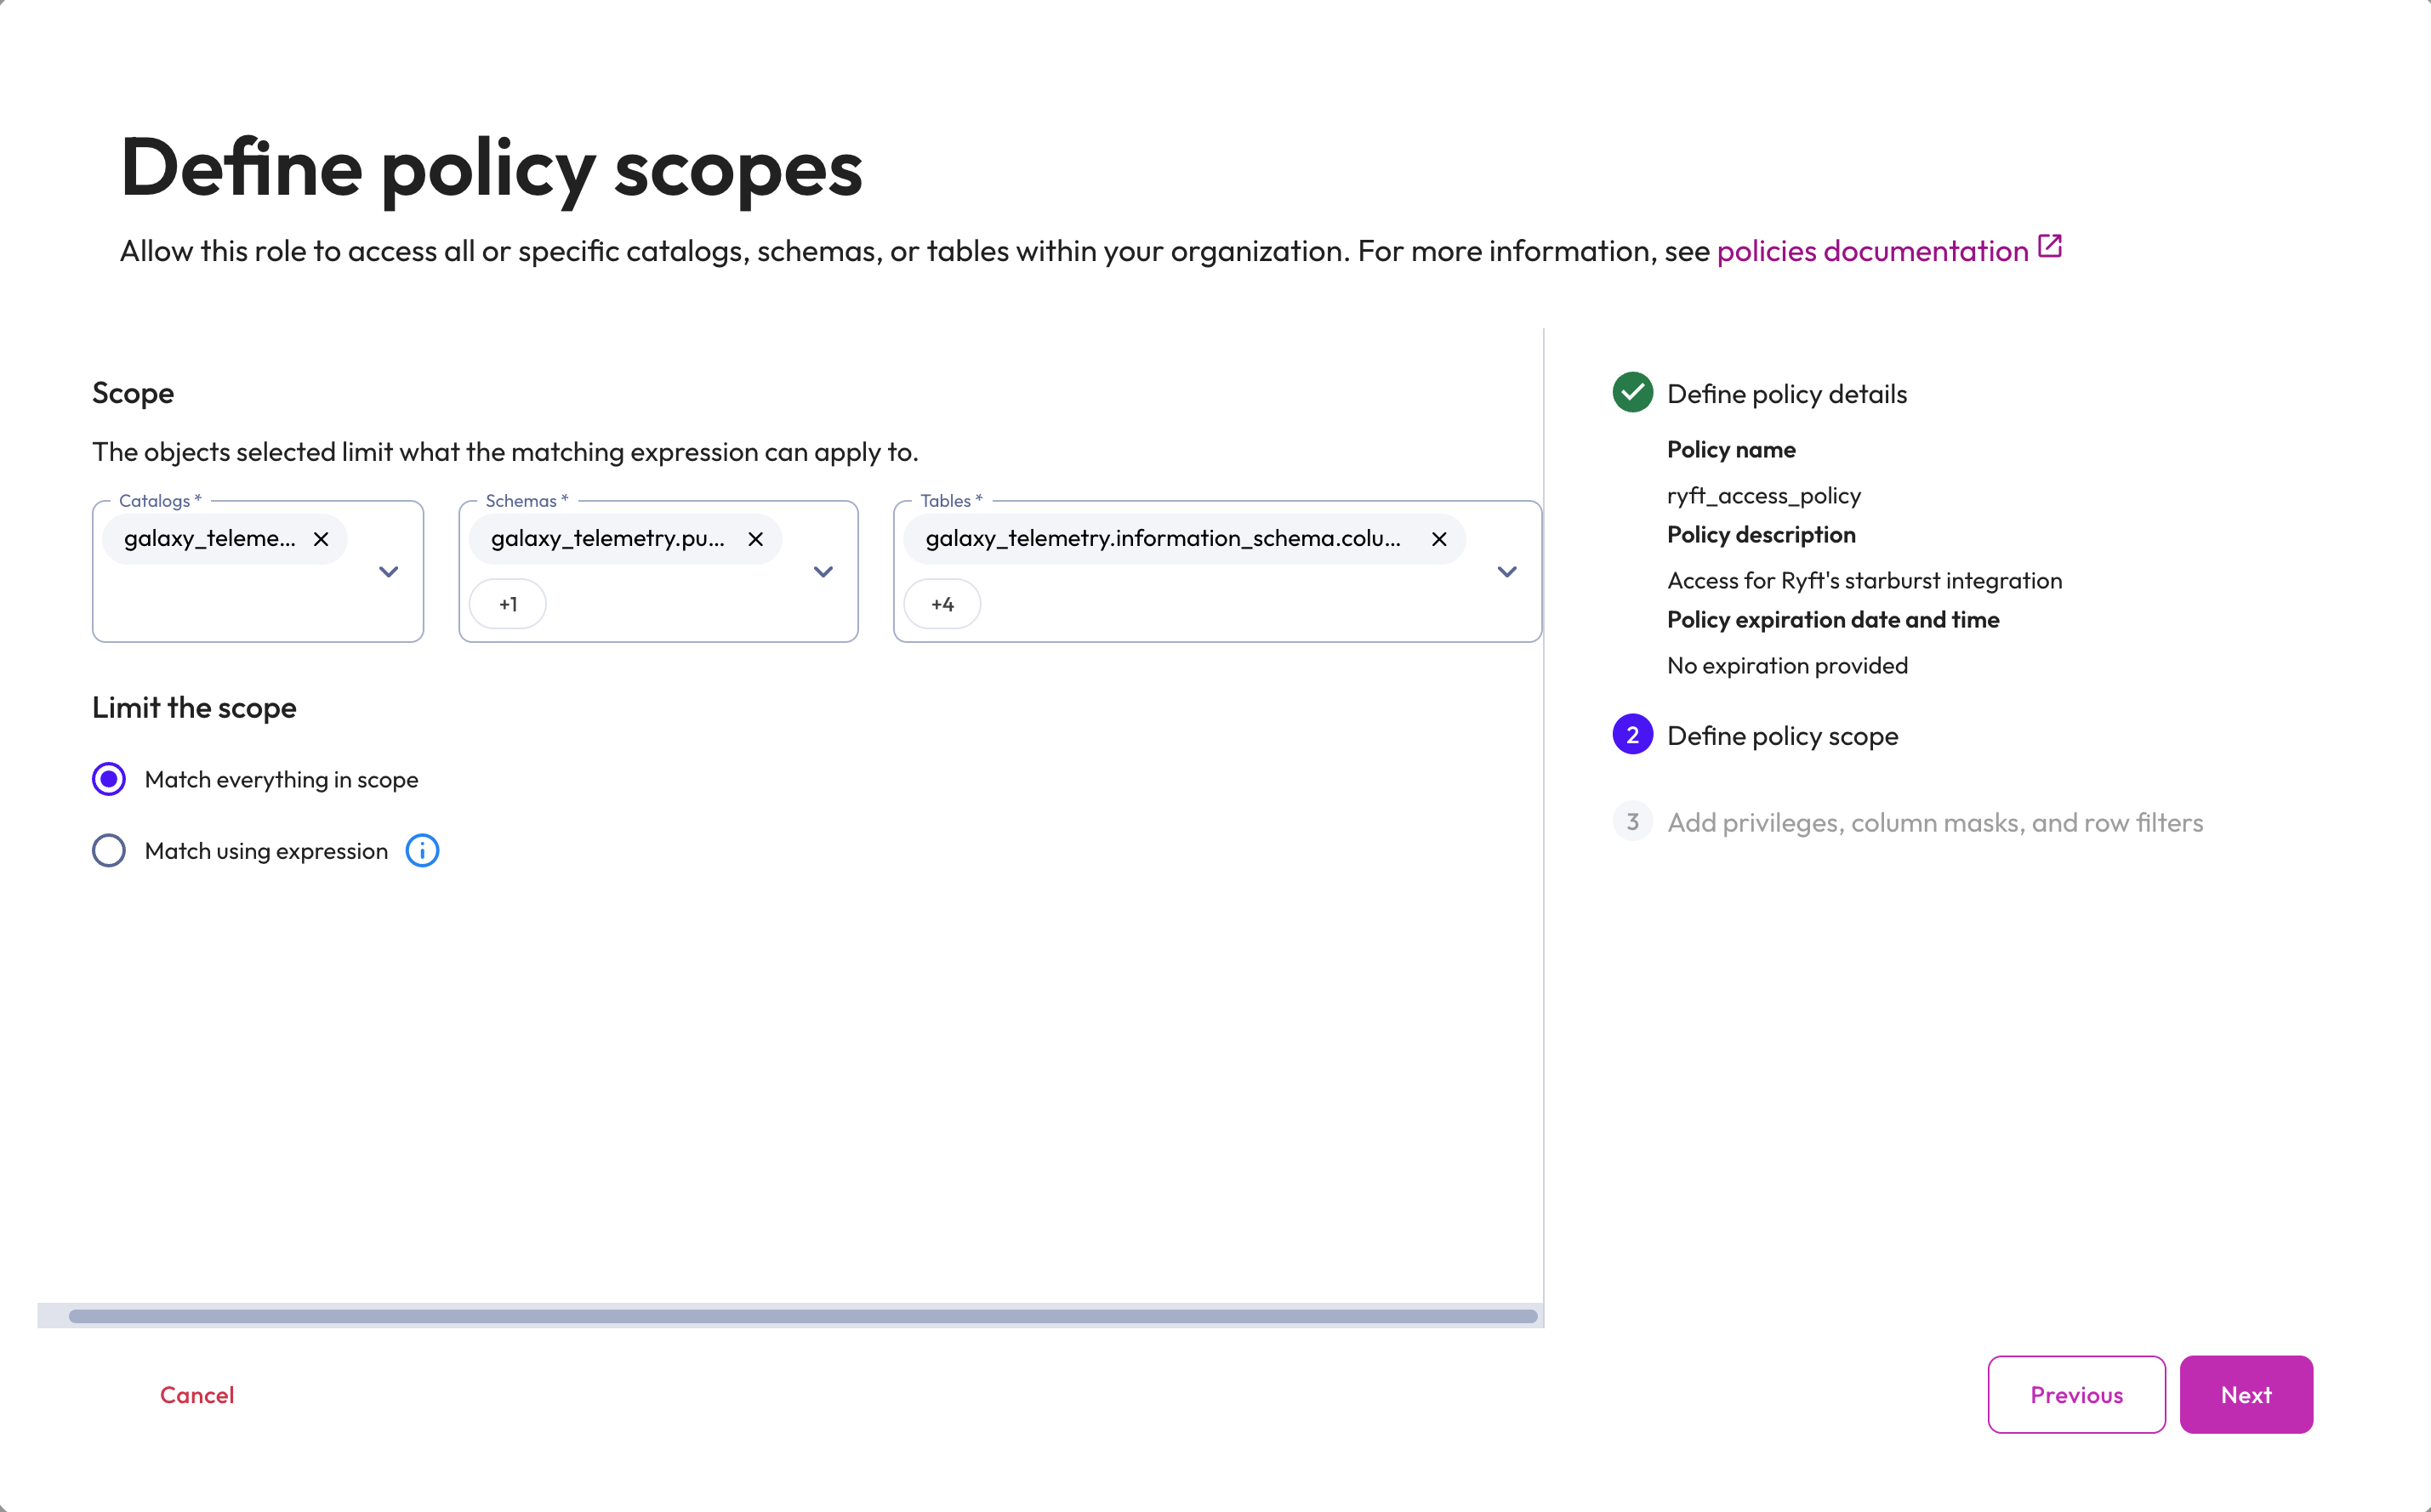2431x1512 pixels.
Task: Show the +1 hidden schemas chip
Action: [508, 604]
